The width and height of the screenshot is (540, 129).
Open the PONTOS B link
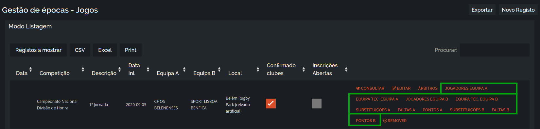(x=366, y=121)
